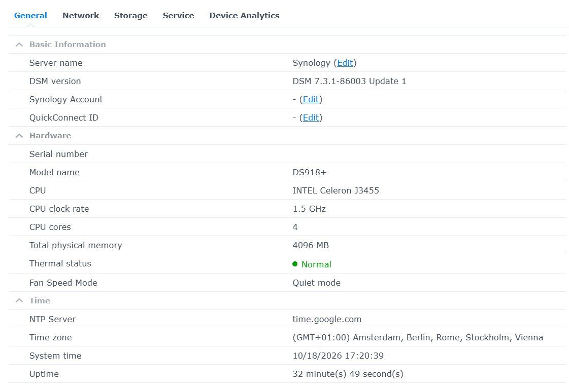Select the time.google.com NTP value
The height and width of the screenshot is (390, 569).
pyautogui.click(x=327, y=320)
